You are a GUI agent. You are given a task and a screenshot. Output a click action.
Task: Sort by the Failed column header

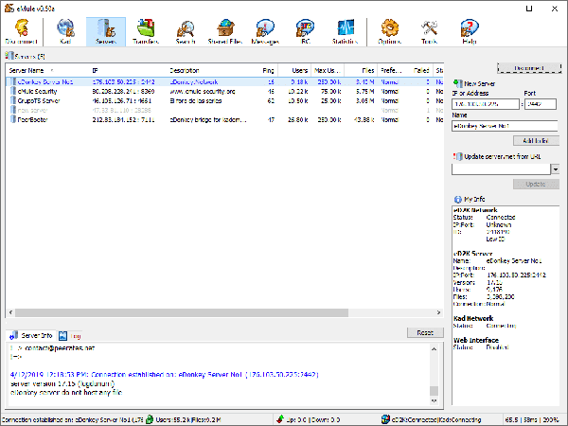(x=419, y=70)
